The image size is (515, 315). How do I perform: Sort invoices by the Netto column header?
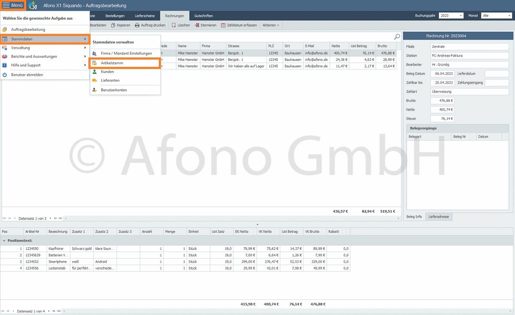tap(339, 46)
